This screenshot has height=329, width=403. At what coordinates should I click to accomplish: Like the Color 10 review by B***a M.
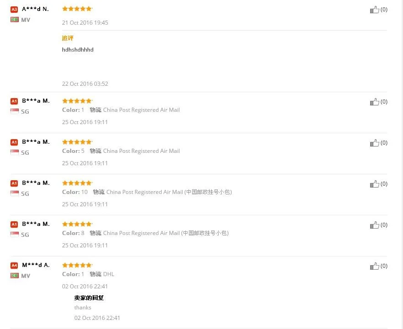click(374, 184)
